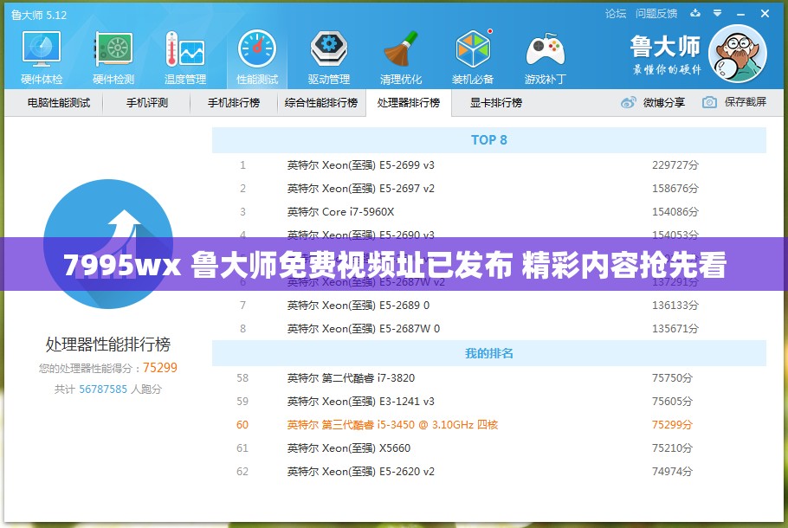
Task: Select row 第二代酷睿 i7-3820
Action: (489, 377)
